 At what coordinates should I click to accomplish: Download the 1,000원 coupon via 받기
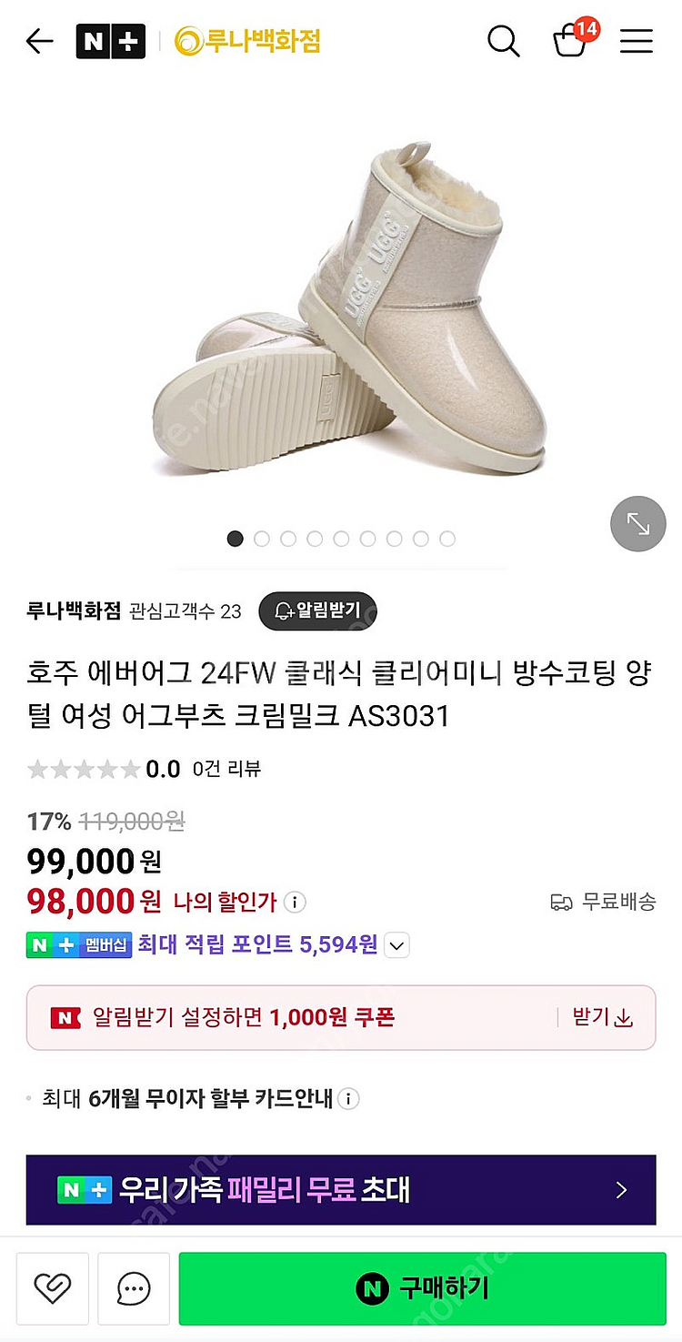(602, 1017)
